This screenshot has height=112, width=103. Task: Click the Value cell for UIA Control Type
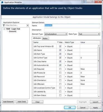click(x=89, y=58)
